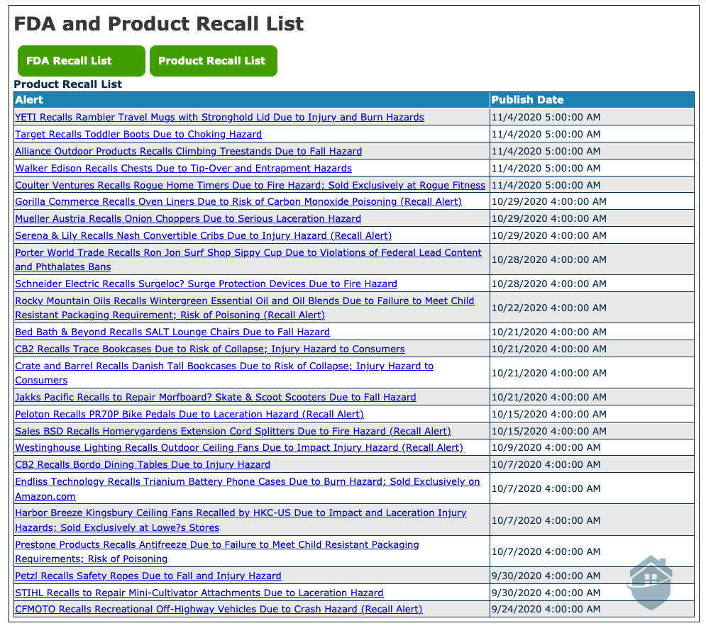706x633 pixels.
Task: Open CFMOTO Off-Highway Vehicles recall link
Action: (x=219, y=609)
